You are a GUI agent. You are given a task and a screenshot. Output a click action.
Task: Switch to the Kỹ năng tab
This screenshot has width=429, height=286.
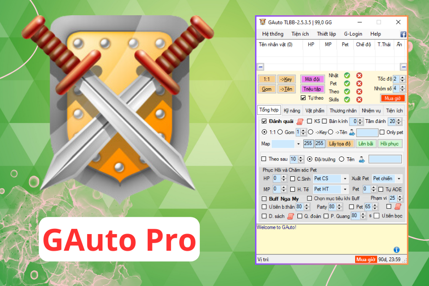tap(292, 111)
